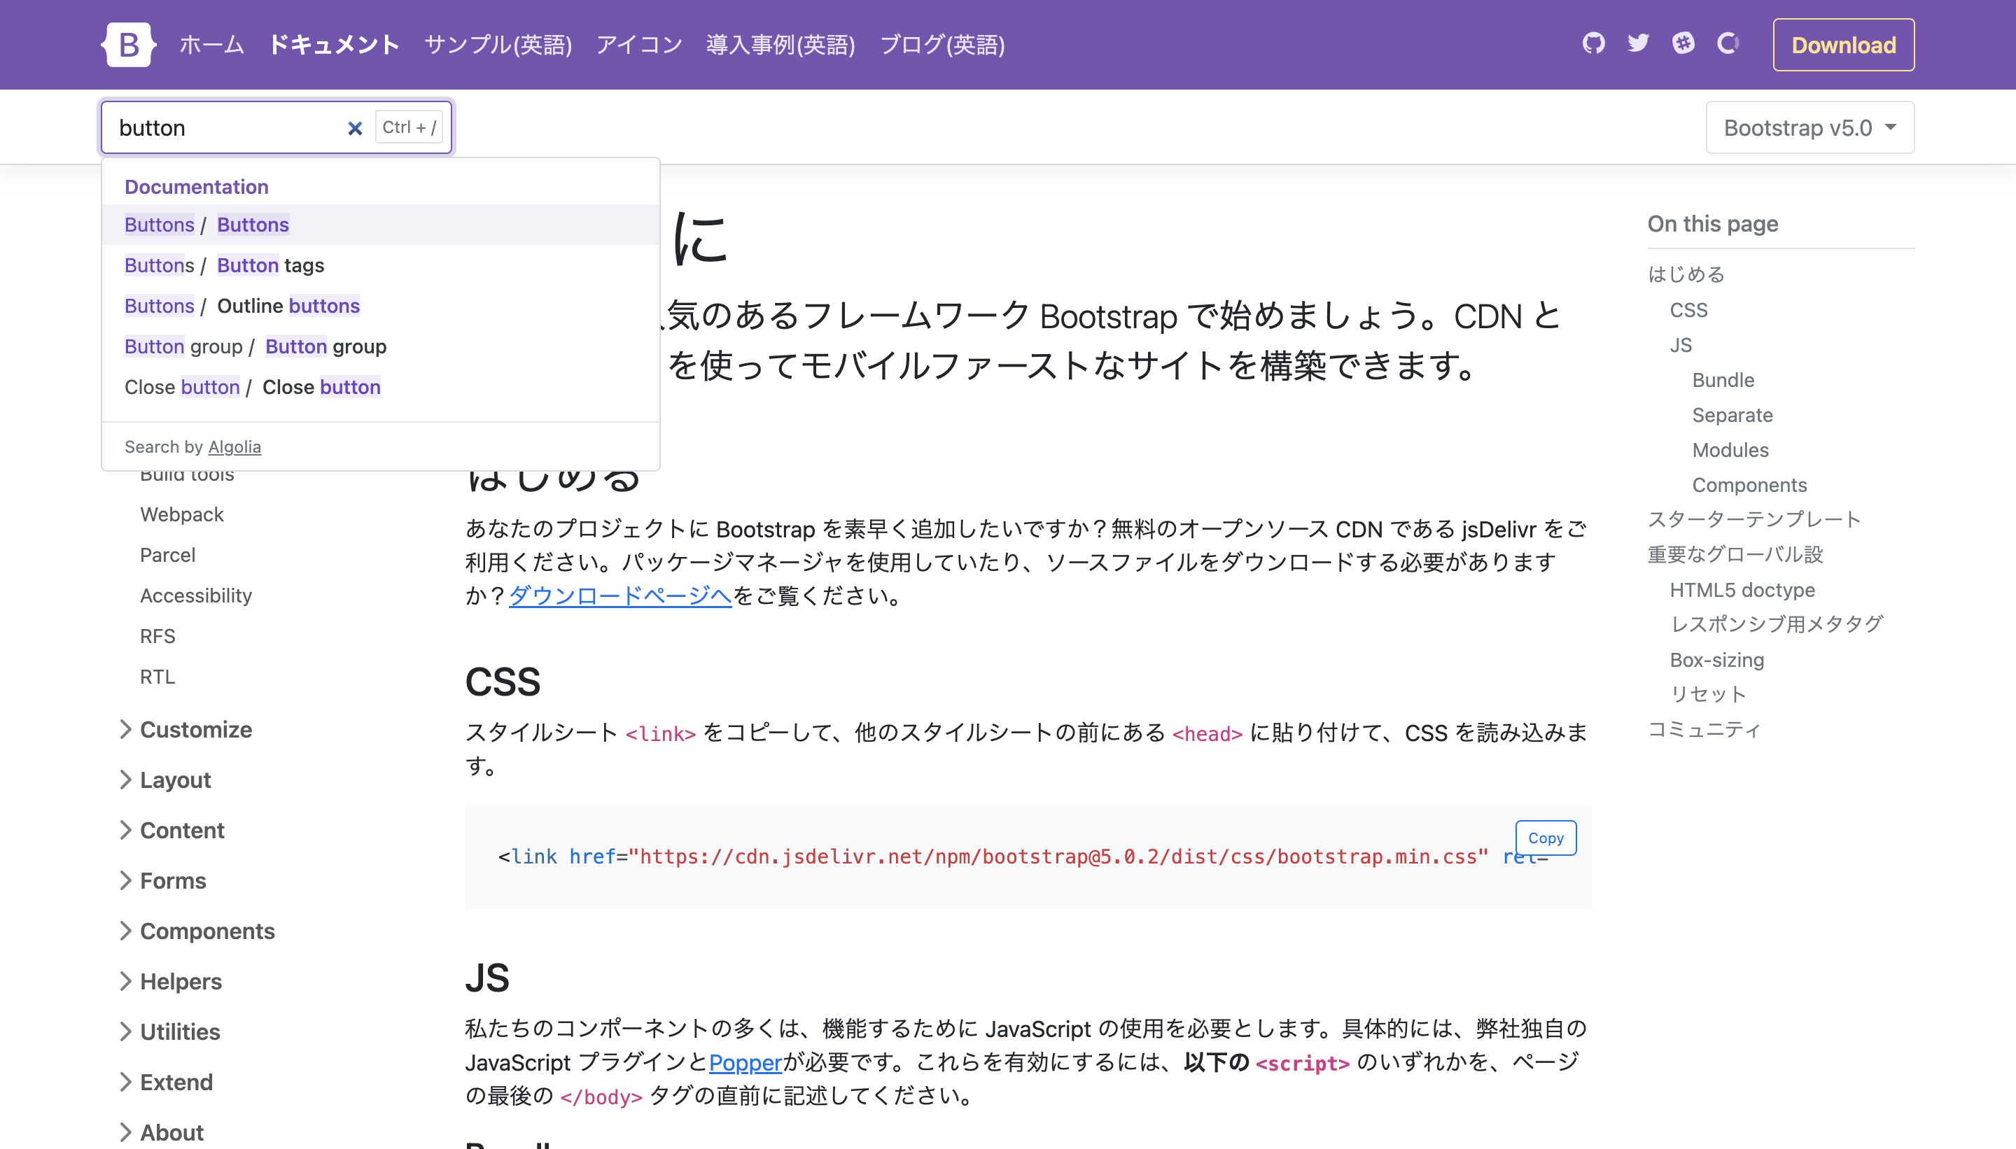The image size is (2016, 1149).
Task: Open 導入事例(英語) in the navbar
Action: (x=780, y=44)
